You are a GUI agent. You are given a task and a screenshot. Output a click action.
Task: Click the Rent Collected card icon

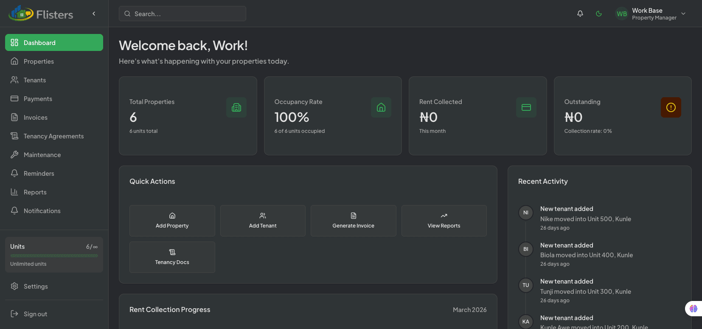coord(526,107)
